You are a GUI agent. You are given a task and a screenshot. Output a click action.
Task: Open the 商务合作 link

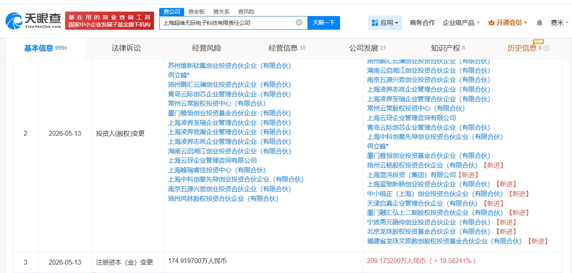[422, 23]
